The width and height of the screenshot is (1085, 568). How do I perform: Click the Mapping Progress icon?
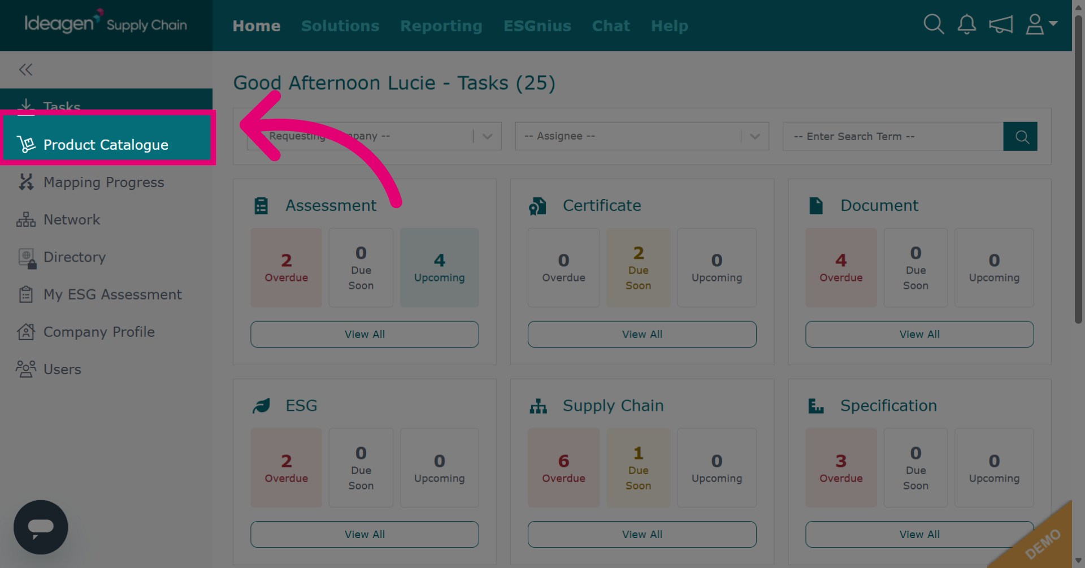click(26, 182)
